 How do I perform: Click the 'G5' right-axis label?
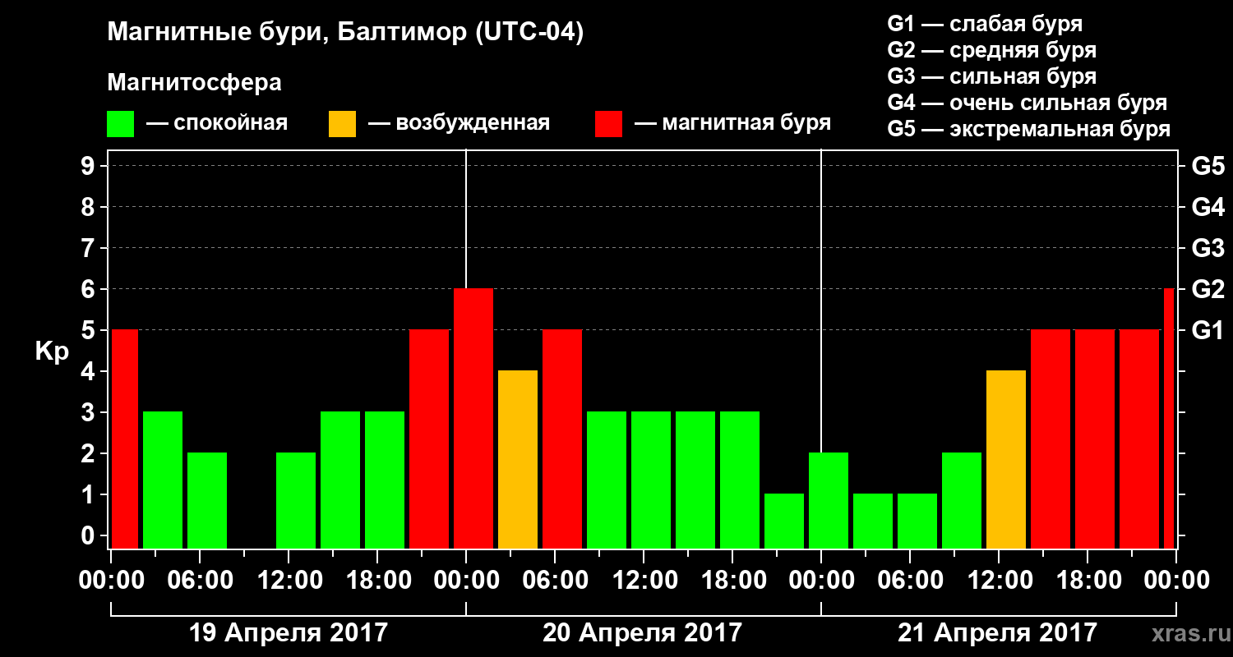tap(1208, 166)
